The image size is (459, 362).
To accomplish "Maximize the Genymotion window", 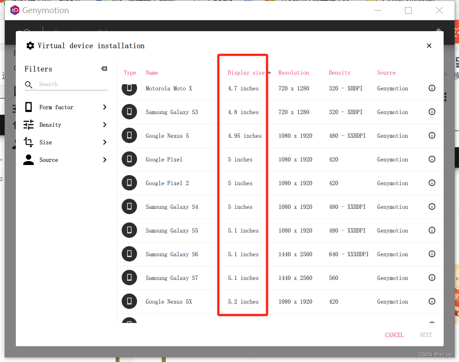I will [408, 10].
